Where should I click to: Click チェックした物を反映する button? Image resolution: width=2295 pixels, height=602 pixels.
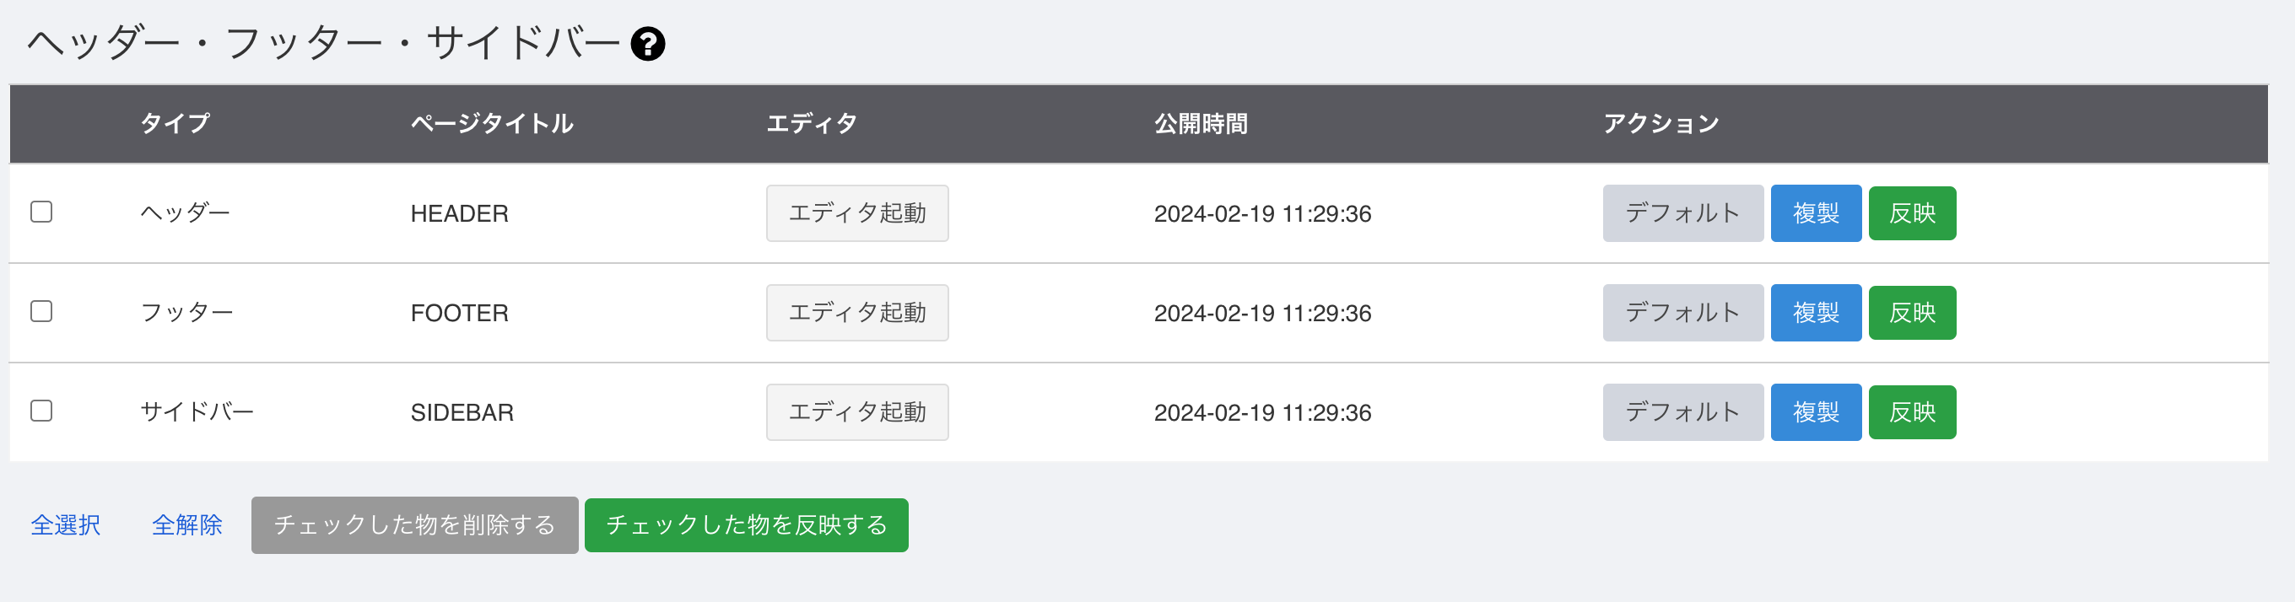747,525
